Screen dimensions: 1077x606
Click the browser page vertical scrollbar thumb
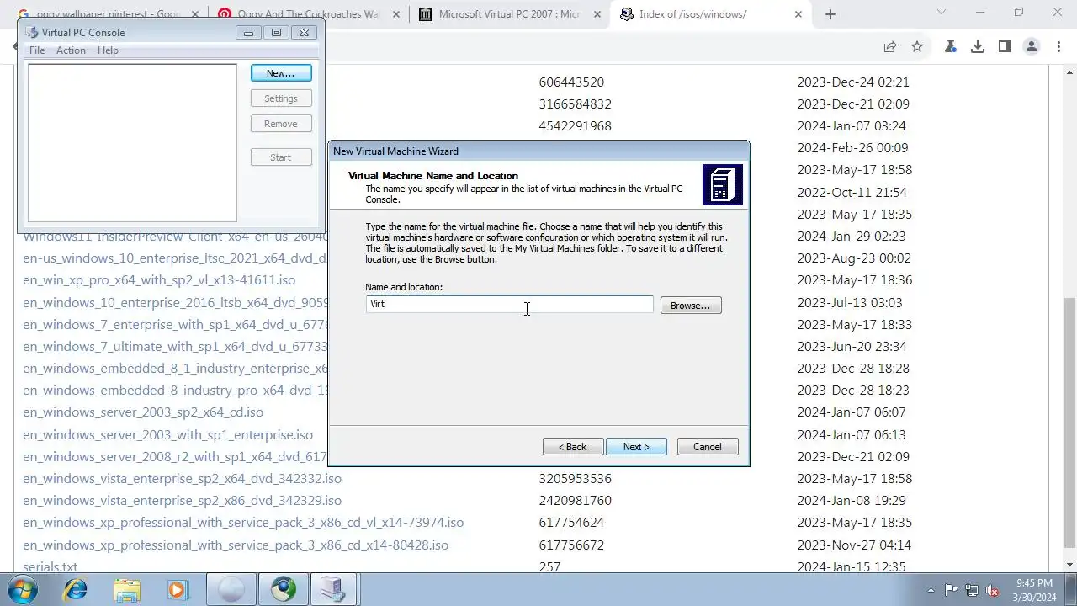[x=1069, y=424]
